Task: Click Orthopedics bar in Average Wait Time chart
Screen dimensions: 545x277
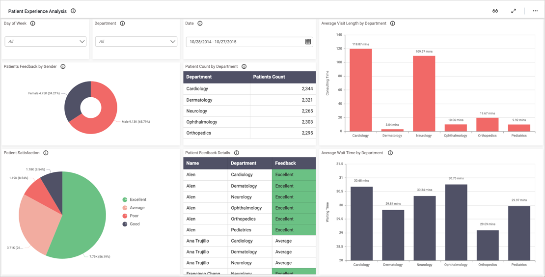Action: pos(488,246)
